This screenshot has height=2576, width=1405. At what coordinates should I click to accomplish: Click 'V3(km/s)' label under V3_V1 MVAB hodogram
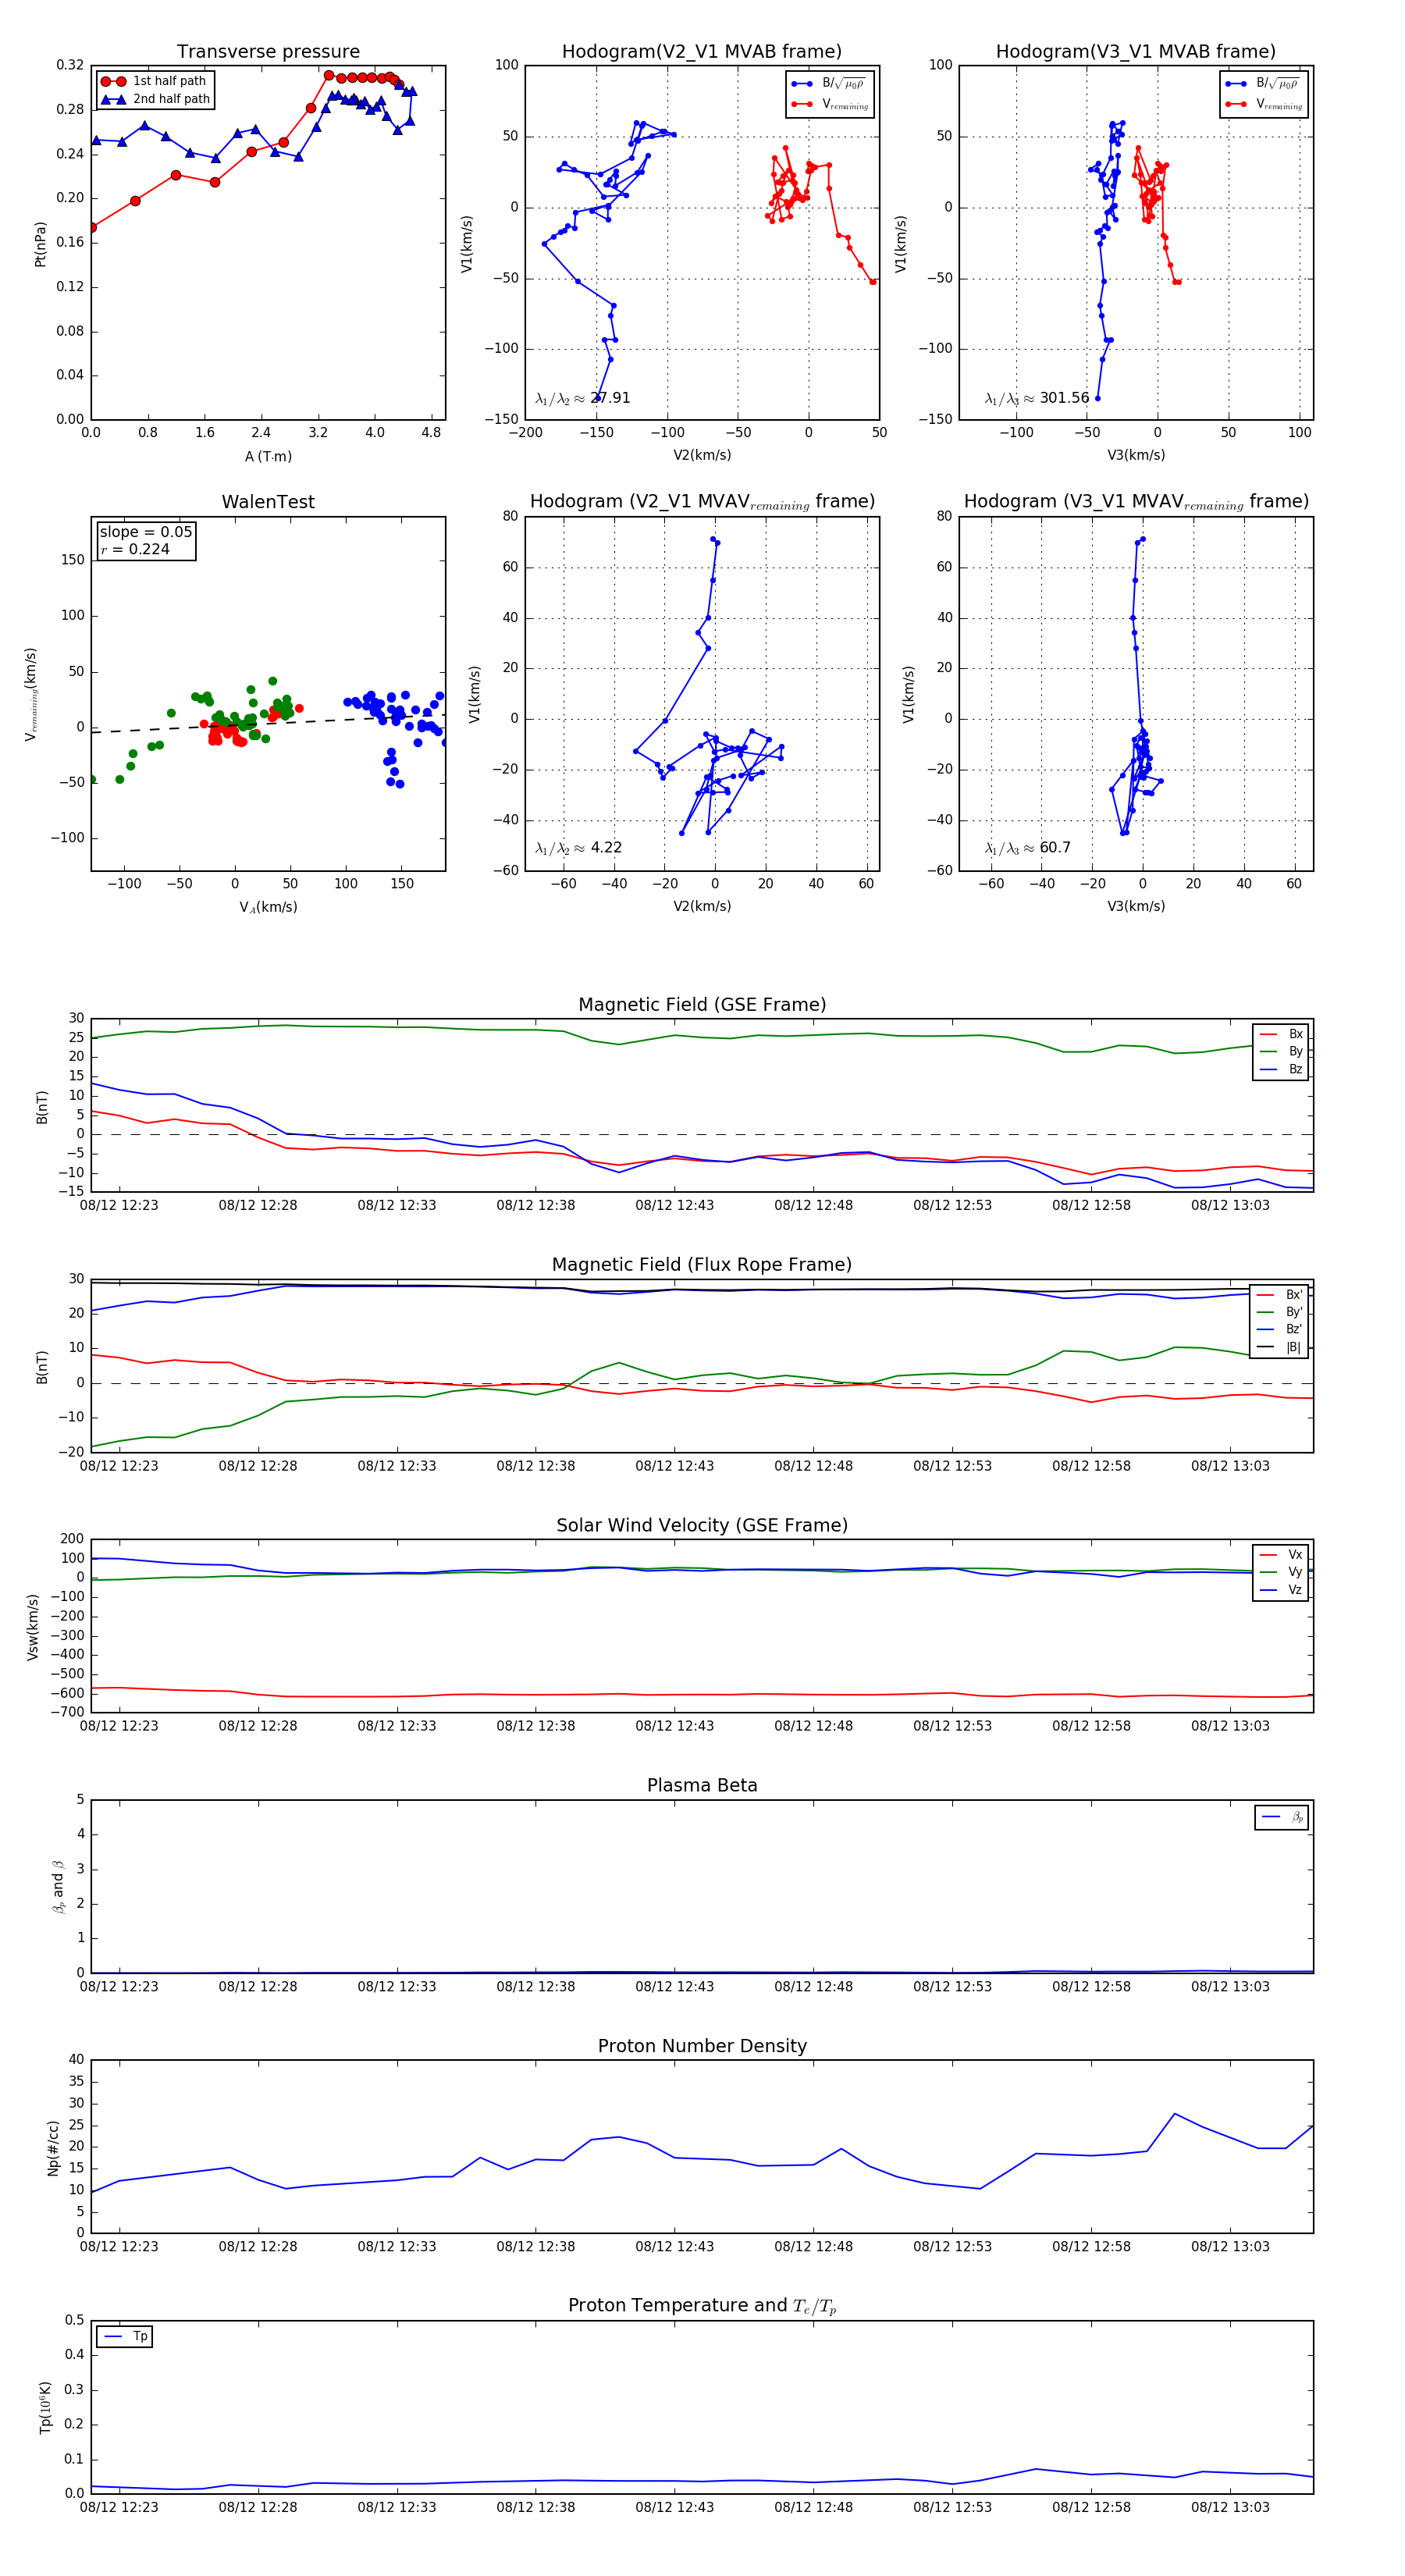tap(1136, 455)
